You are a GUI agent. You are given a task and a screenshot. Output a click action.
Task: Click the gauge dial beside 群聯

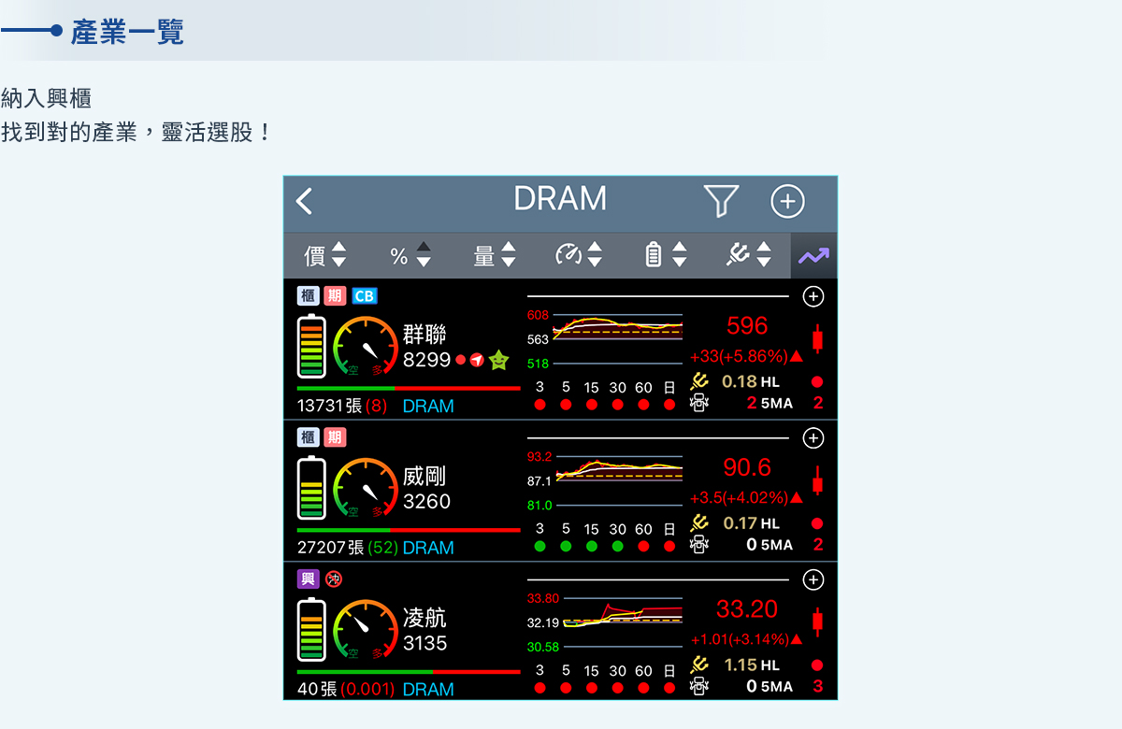click(366, 347)
